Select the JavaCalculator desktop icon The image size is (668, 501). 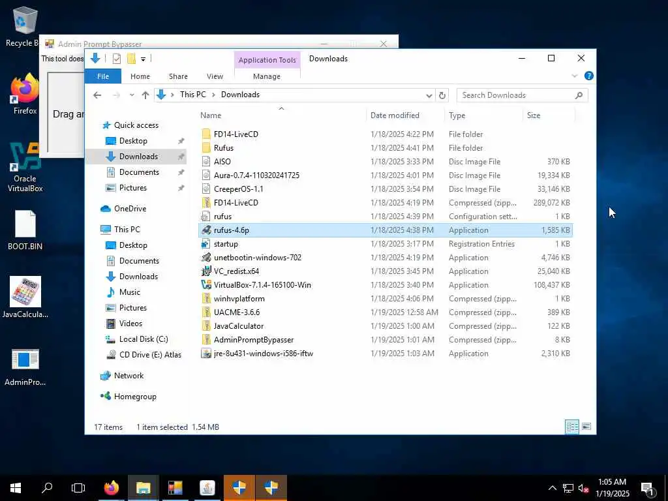click(25, 297)
